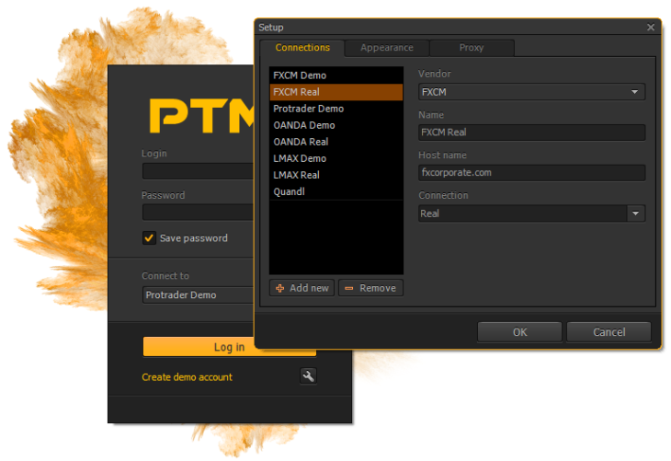Edit the Host name field
Viewport: 671px width, 461px height.
tap(531, 173)
